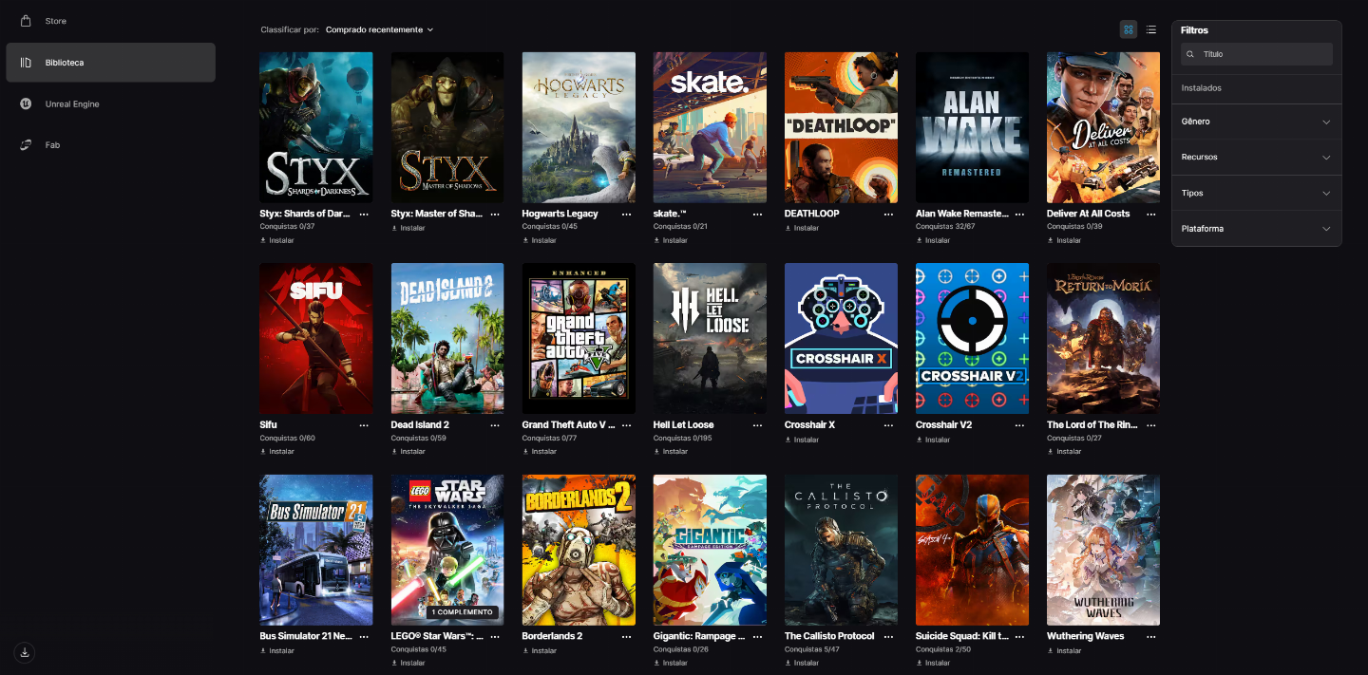Screen dimensions: 1368x675
Task: Open three-dot menu for DEATHLOOP
Action: click(x=888, y=215)
